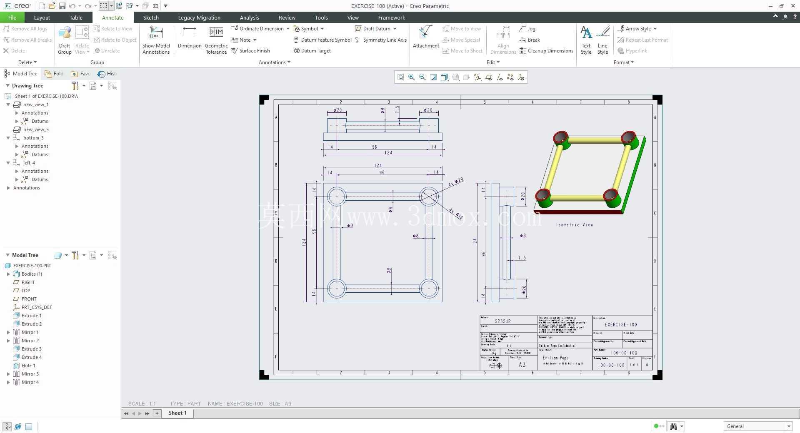
Task: Open the Draft Datum dropdown
Action: point(395,29)
